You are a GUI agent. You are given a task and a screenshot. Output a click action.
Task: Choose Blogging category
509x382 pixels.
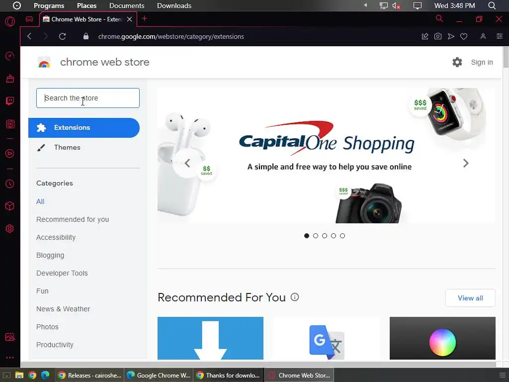coord(50,255)
